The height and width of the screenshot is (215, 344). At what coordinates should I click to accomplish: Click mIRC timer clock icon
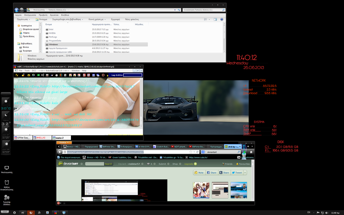pyautogui.click(x=56, y=75)
